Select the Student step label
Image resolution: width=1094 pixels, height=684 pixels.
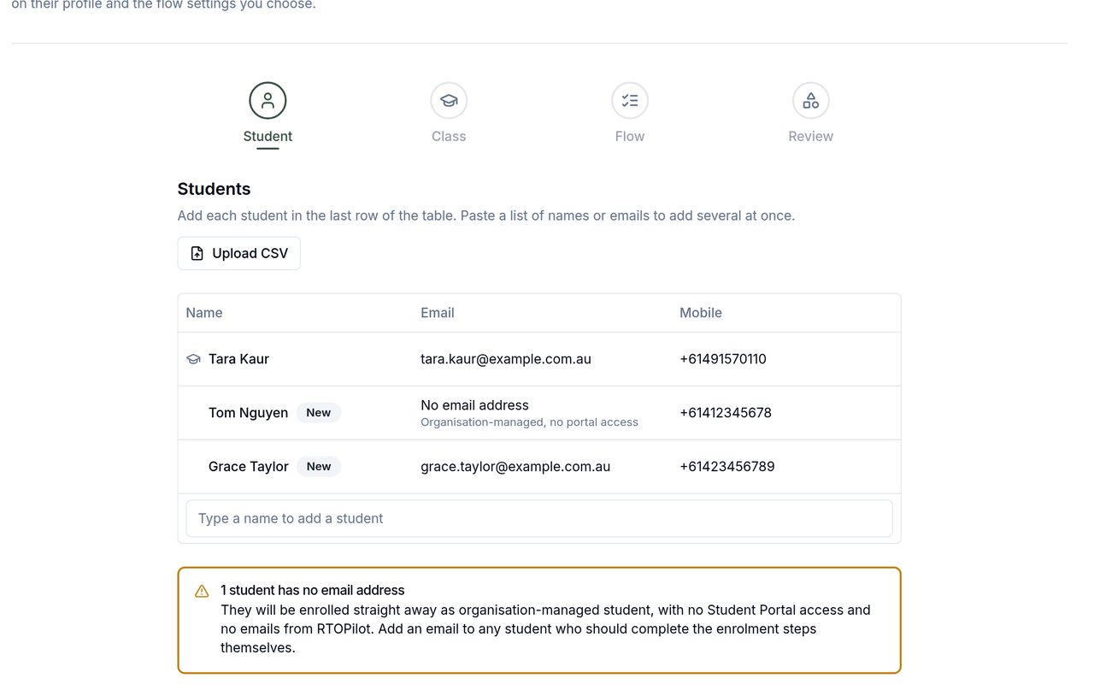pos(268,136)
